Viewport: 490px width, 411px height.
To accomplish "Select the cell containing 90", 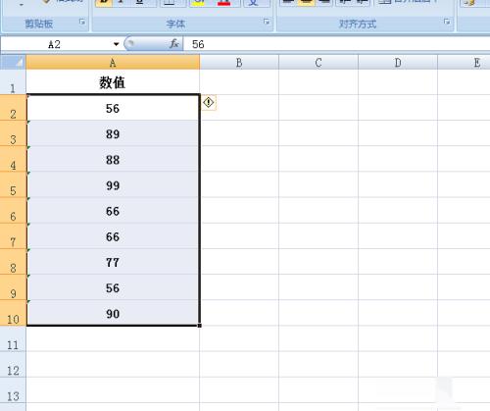I will [113, 313].
